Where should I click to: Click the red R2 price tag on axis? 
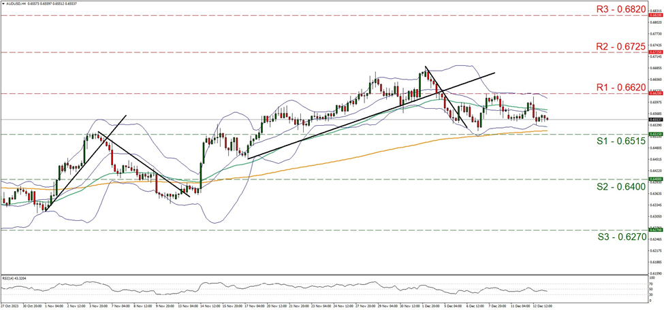click(x=637, y=52)
